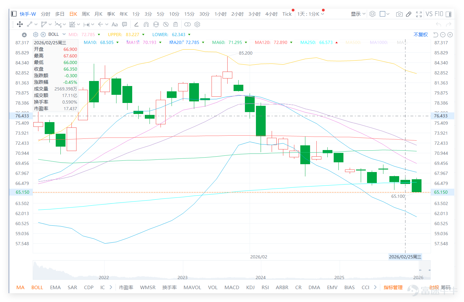Toggle the left sidebar panel icon
Screen dimensions: 464x302
pyautogui.click(x=14, y=14)
